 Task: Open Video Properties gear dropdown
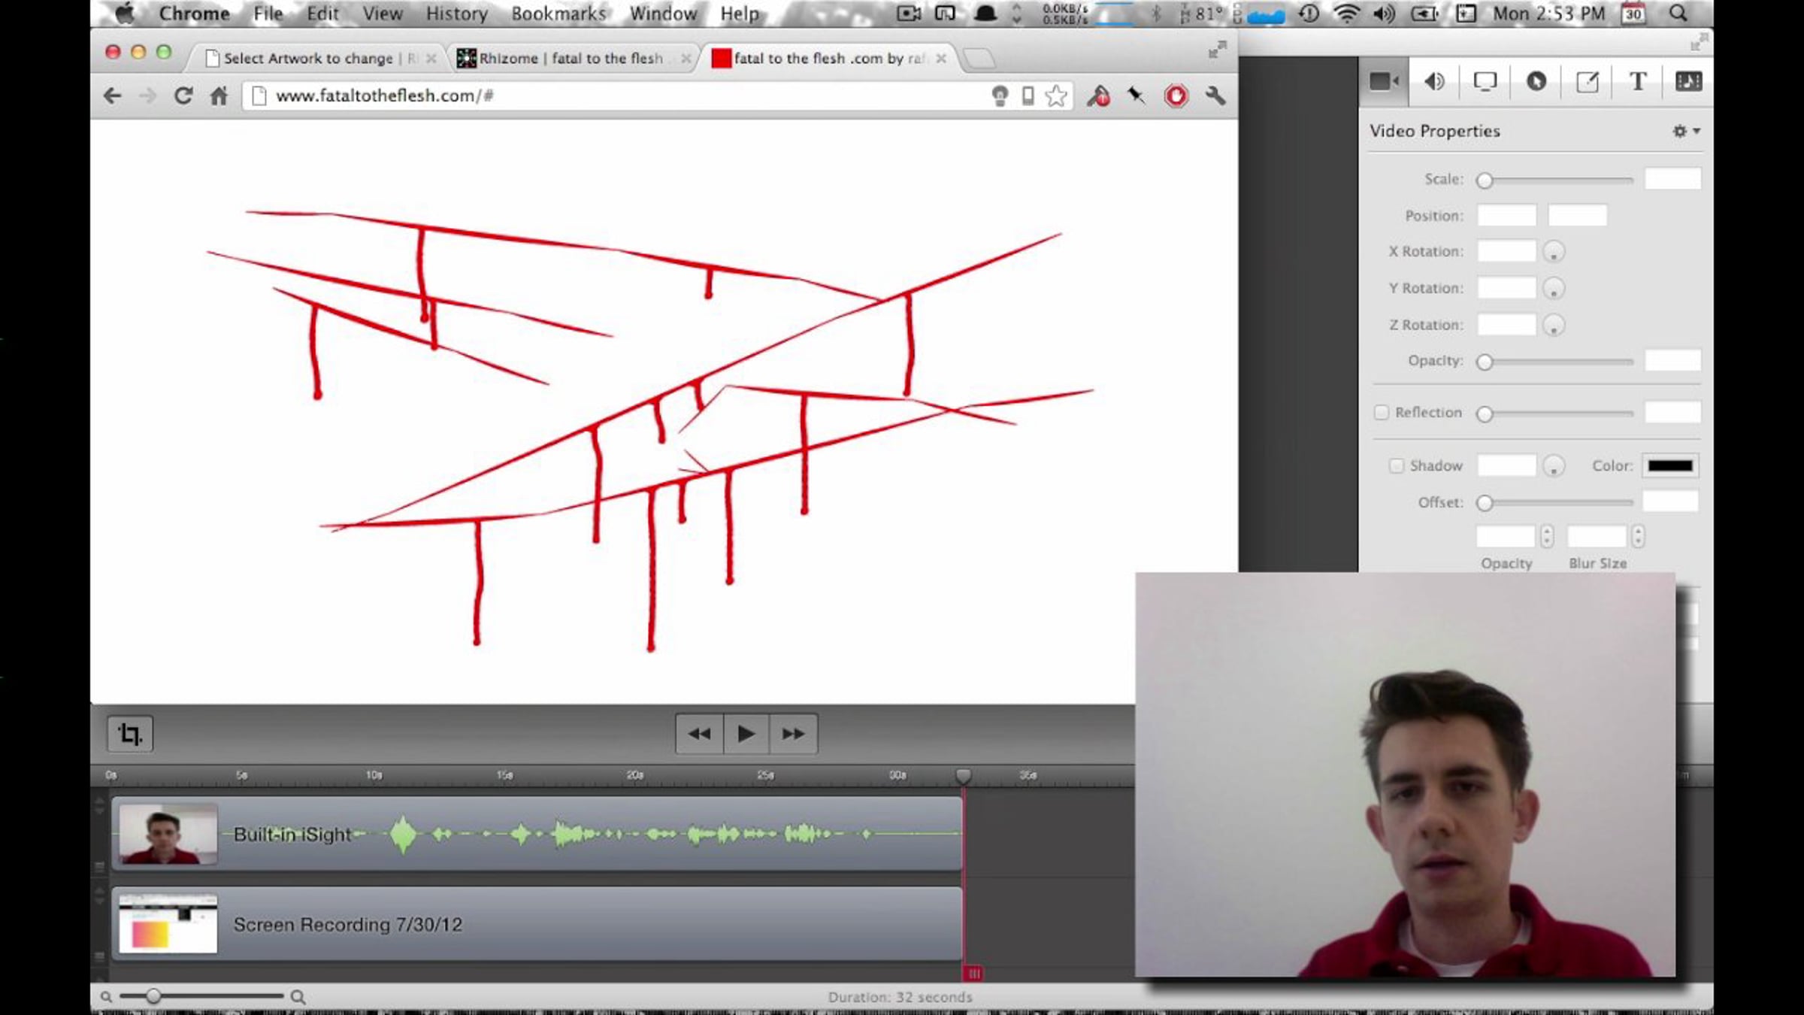pos(1685,131)
